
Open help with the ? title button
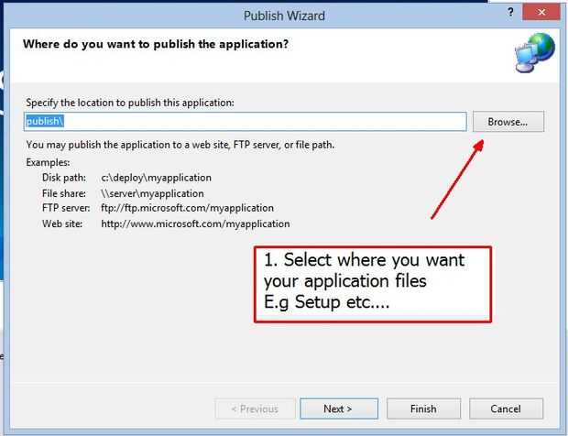511,15
